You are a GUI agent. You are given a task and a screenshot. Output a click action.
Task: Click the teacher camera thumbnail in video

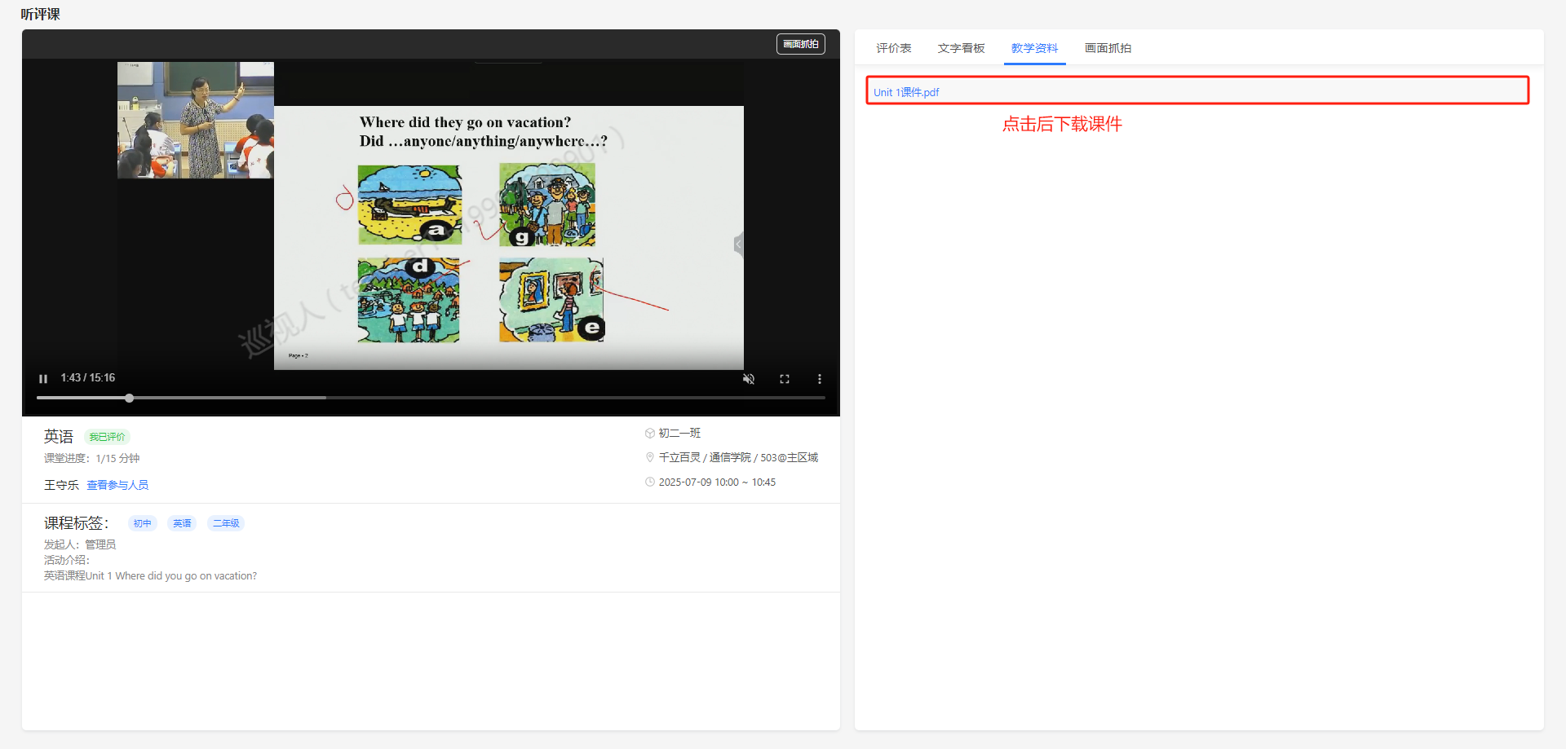click(195, 120)
